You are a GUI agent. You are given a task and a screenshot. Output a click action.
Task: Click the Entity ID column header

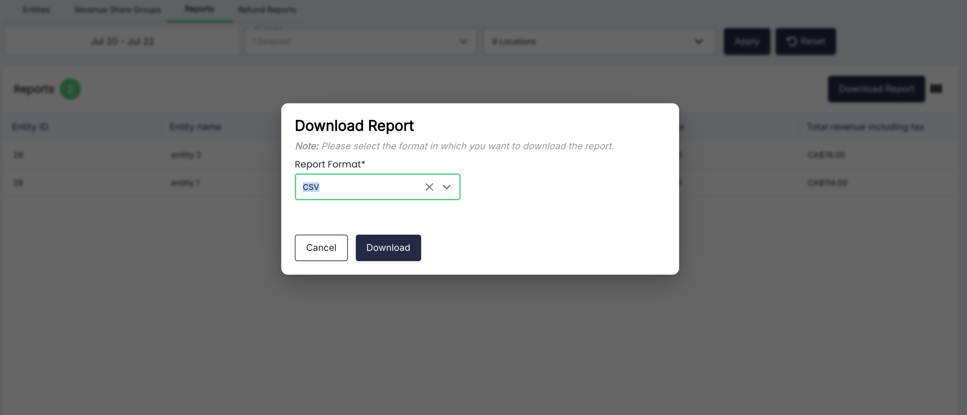coord(30,127)
